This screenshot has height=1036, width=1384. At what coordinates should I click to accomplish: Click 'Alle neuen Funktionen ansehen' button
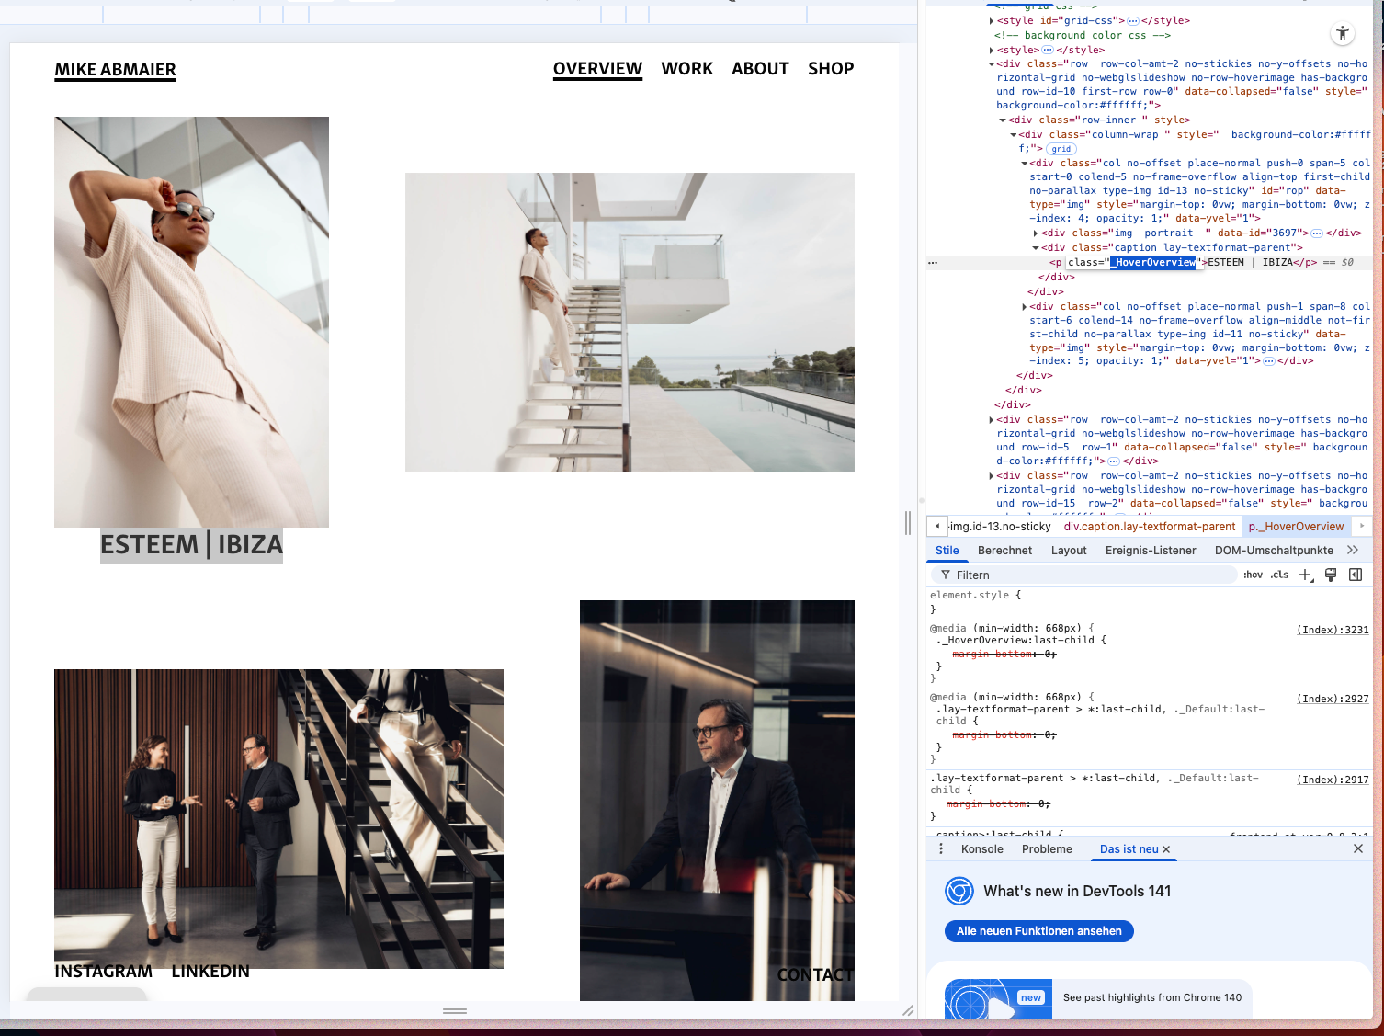click(x=1038, y=931)
